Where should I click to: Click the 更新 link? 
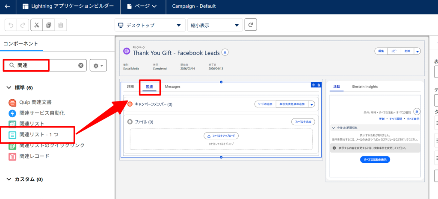(382, 119)
